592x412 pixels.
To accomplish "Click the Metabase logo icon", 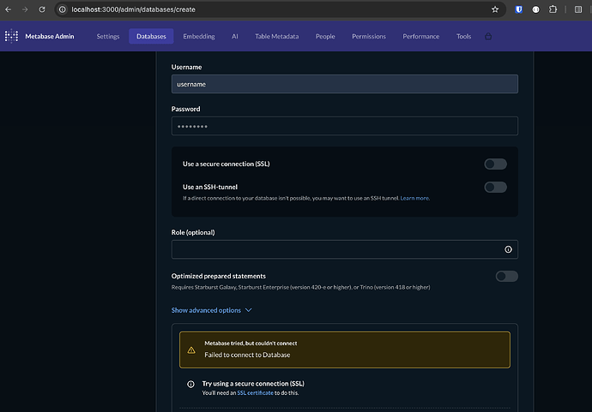I will pos(11,36).
